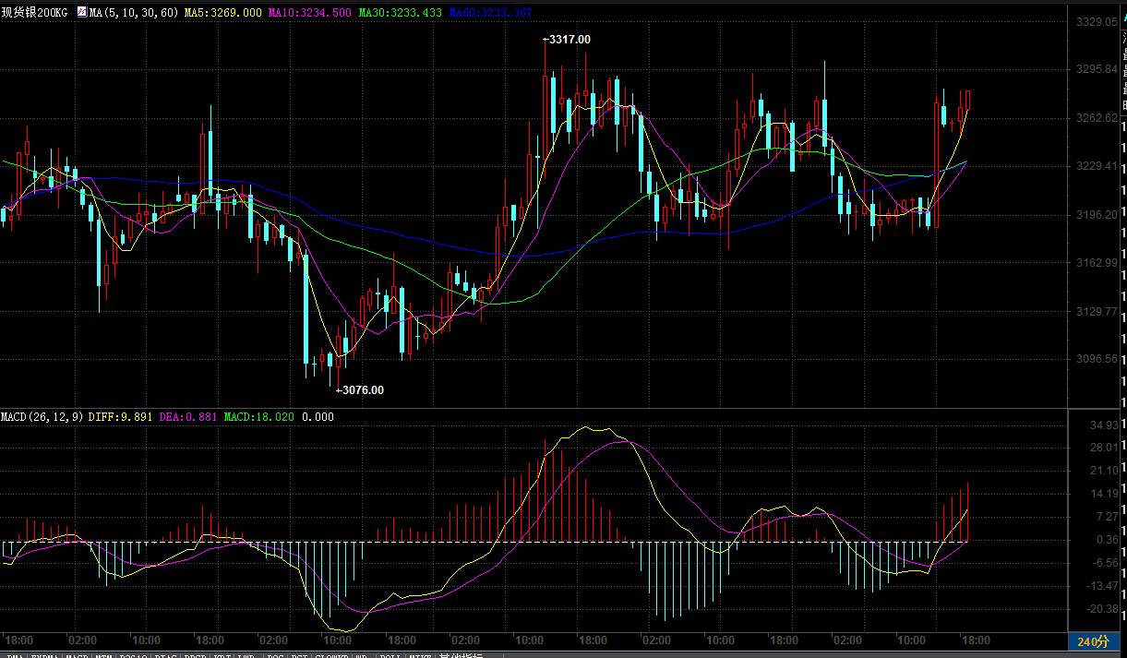Click the 34.93 MACD axis label
This screenshot has height=658, width=1127.
point(1104,425)
